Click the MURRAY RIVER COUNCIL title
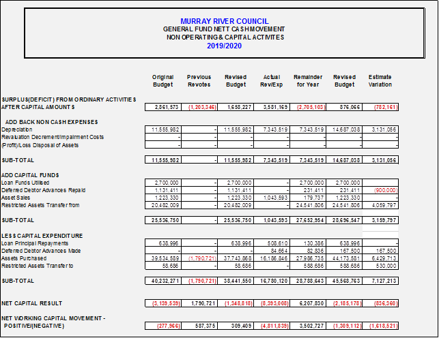The image size is (439, 338). (x=225, y=21)
